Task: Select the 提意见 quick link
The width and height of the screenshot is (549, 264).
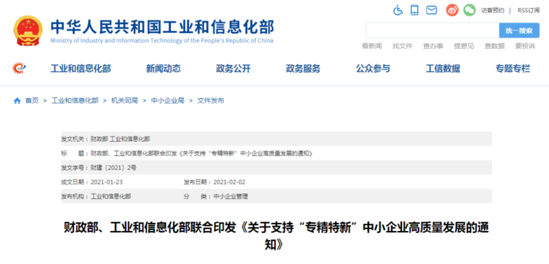Action: 464,46
